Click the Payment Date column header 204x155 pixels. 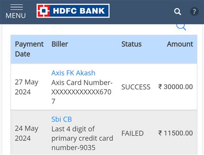pos(29,49)
